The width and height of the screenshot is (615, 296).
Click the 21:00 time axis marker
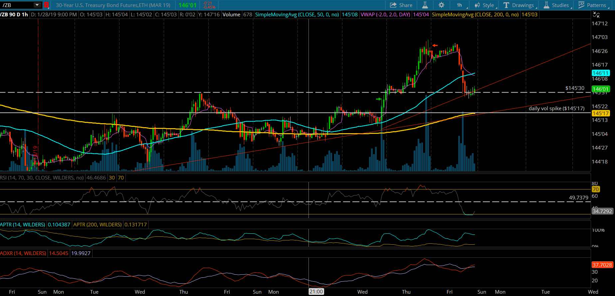click(316, 292)
